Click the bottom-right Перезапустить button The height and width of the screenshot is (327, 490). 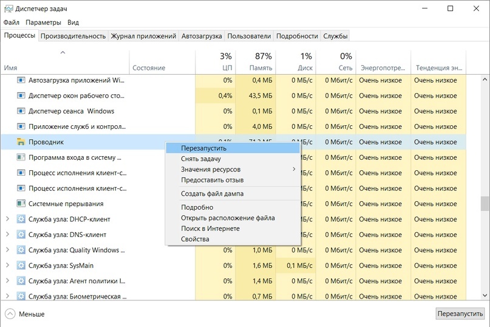460,314
